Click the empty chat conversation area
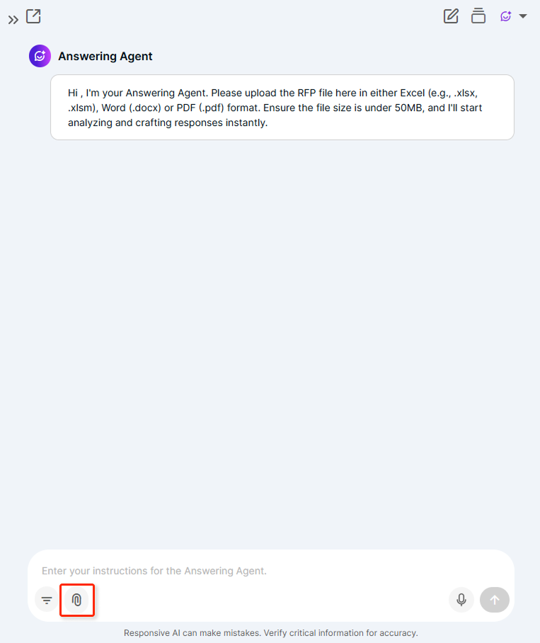Viewport: 540px width, 643px height. click(270, 344)
